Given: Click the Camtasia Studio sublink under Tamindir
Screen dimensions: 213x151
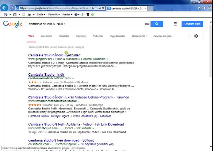Looking at the screenshot, I should coord(38,116).
